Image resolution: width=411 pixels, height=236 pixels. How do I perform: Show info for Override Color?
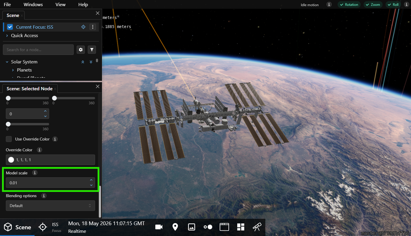(39, 150)
